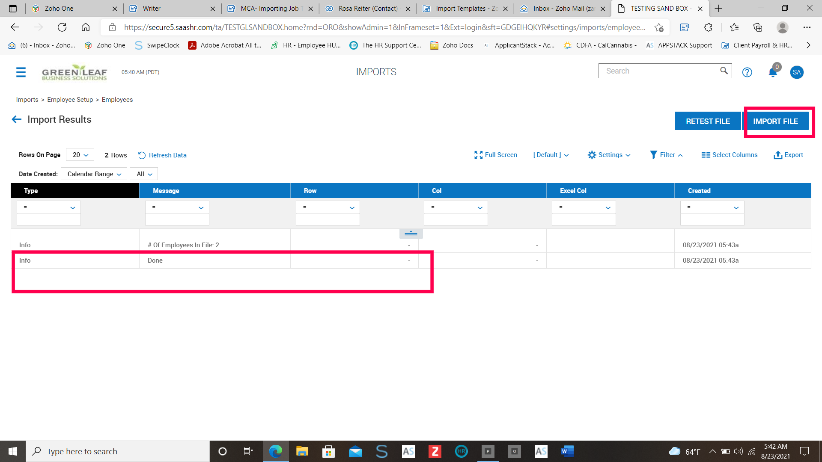
Task: Toggle the Filter panel
Action: (x=666, y=155)
